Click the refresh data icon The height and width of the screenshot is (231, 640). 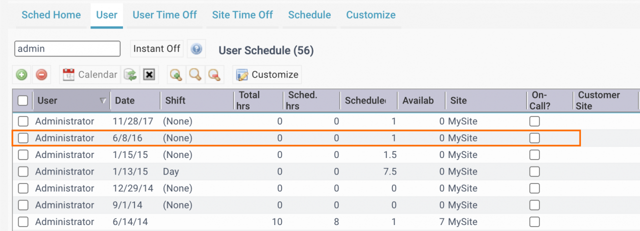click(130, 74)
